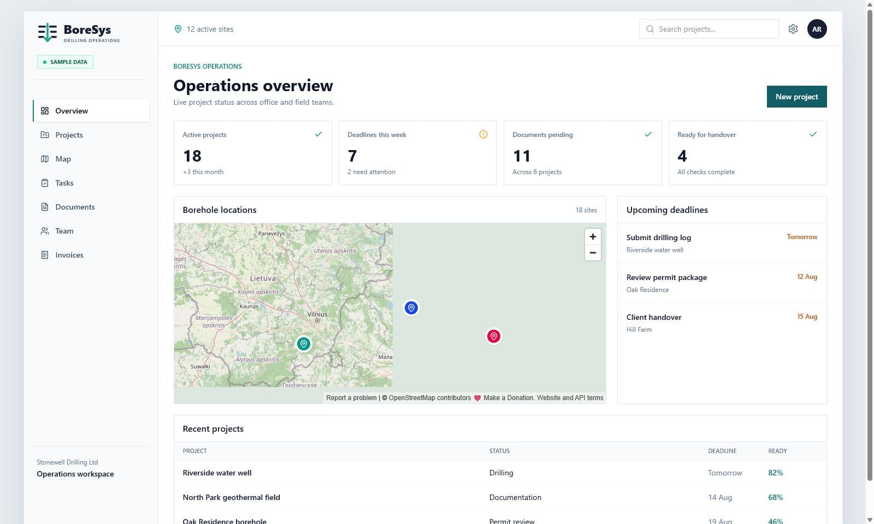Go to Projects in the sidebar
874x524 pixels.
[x=91, y=135]
